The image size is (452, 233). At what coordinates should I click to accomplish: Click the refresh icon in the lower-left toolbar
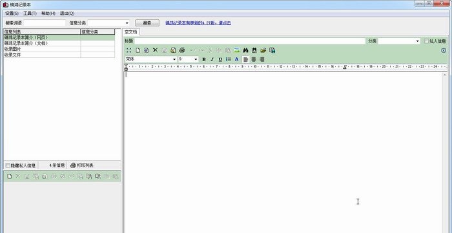coord(45,176)
